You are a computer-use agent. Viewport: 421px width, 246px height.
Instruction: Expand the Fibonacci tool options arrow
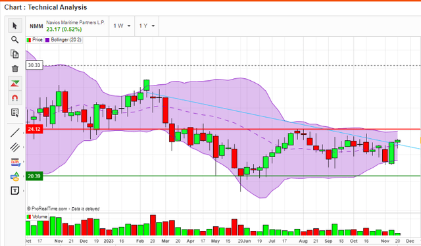pyautogui.click(x=24, y=162)
